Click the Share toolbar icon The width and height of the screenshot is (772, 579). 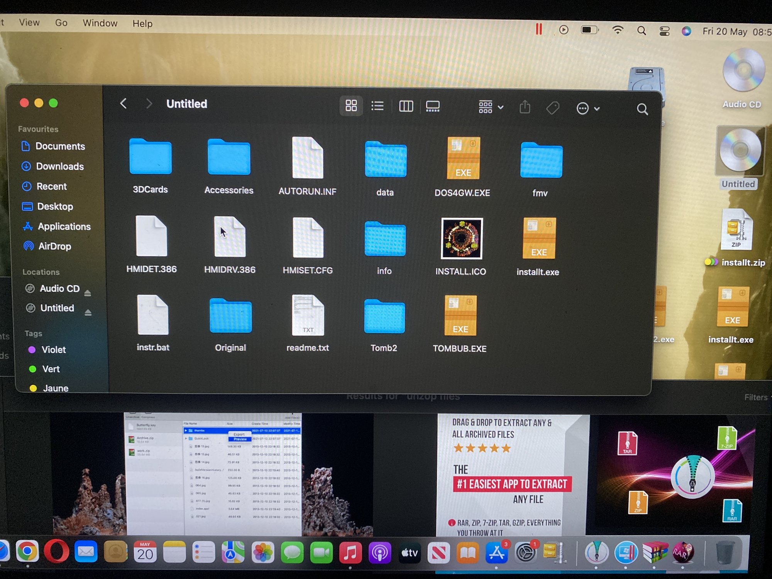pyautogui.click(x=525, y=108)
